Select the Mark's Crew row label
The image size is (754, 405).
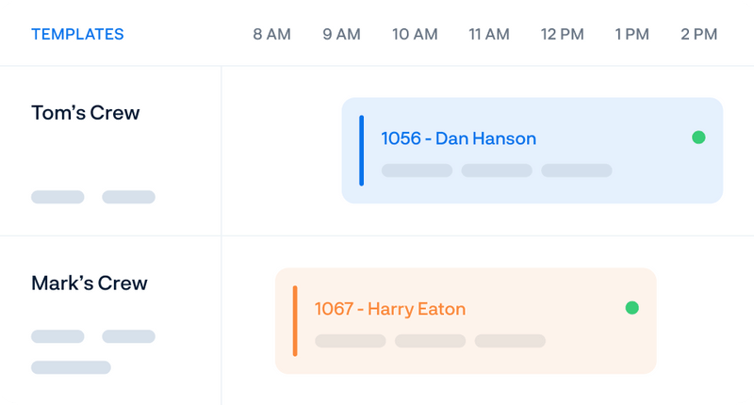click(90, 283)
